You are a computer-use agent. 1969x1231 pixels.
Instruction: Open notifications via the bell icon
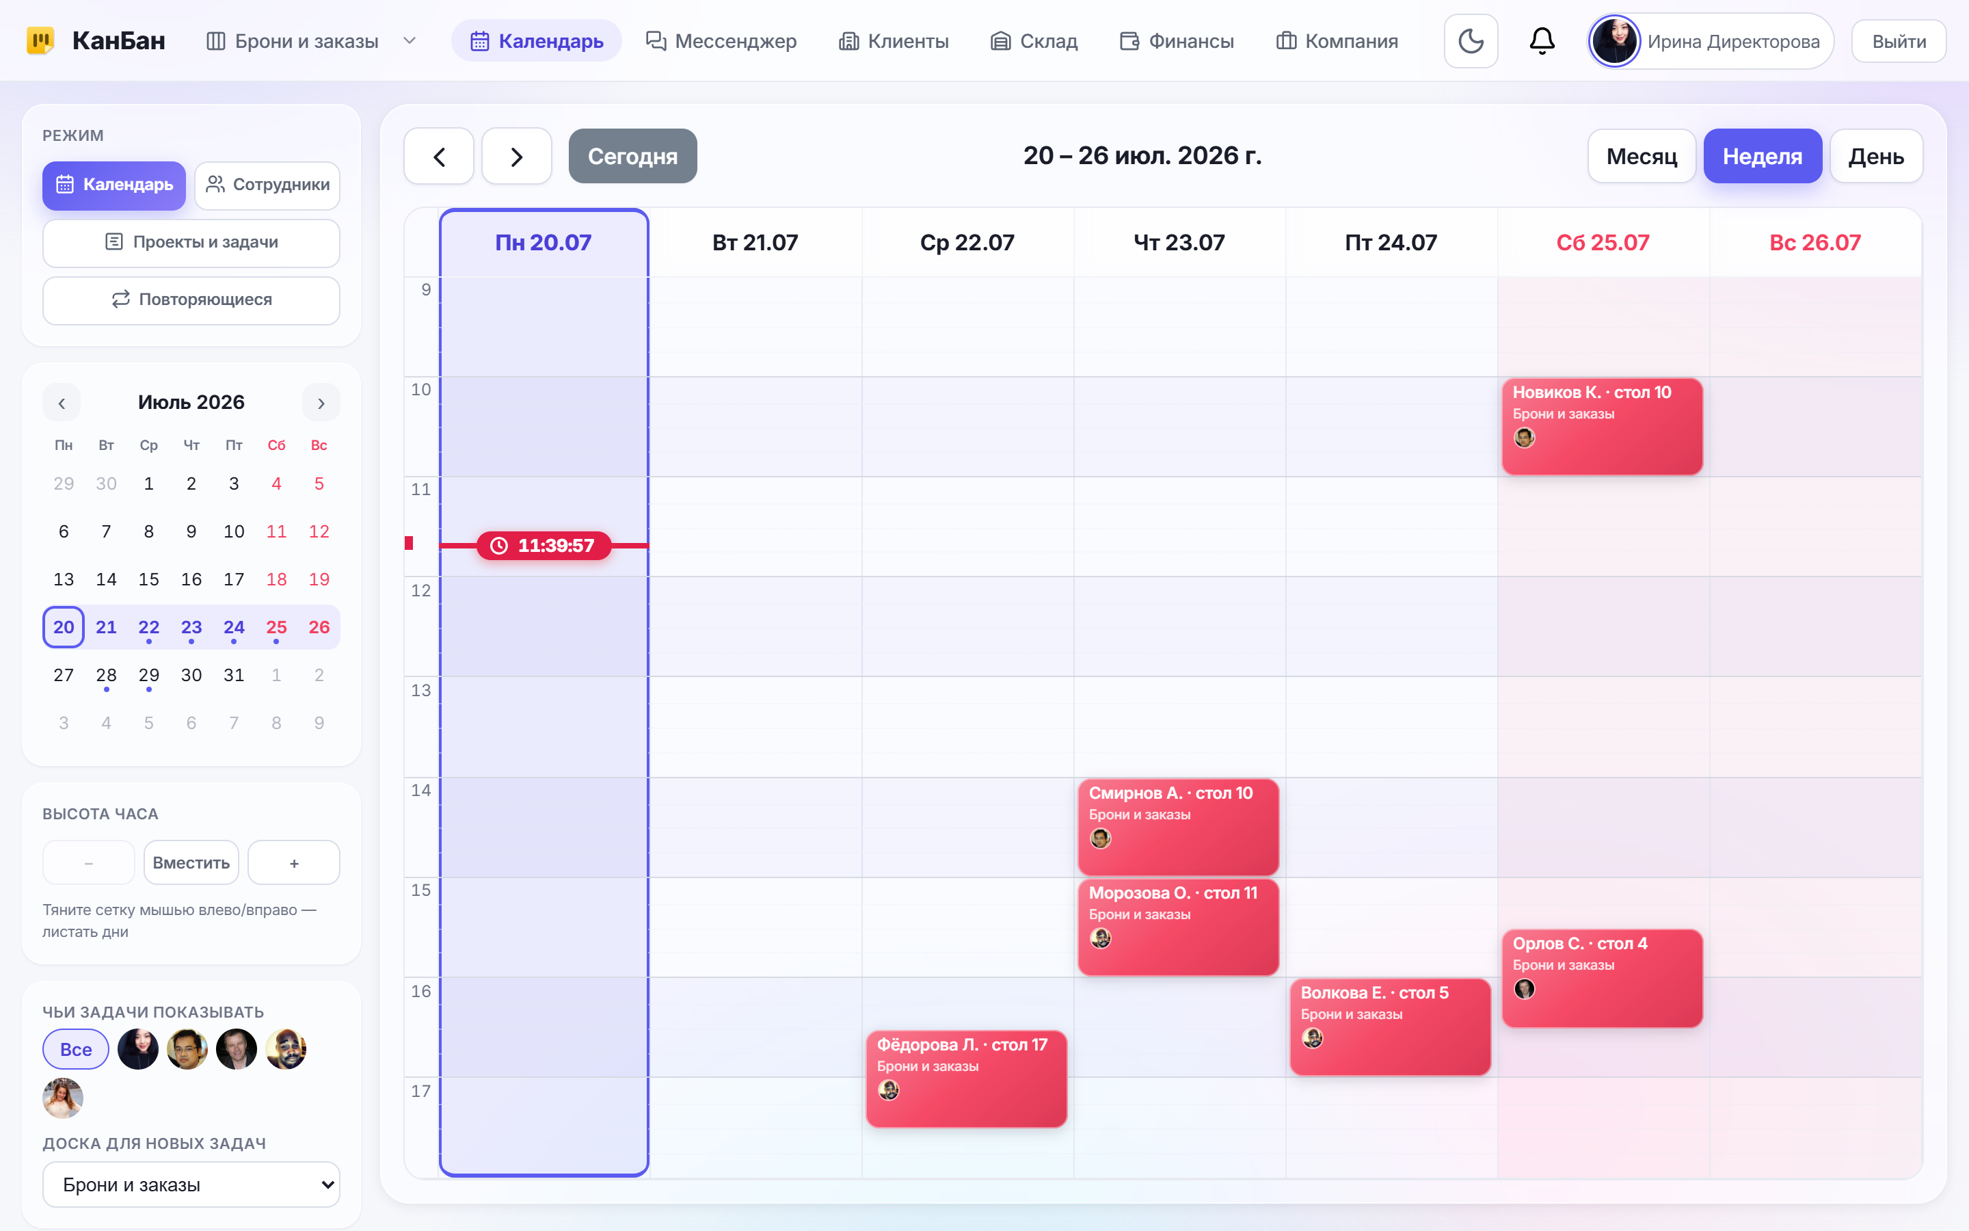[x=1542, y=41]
